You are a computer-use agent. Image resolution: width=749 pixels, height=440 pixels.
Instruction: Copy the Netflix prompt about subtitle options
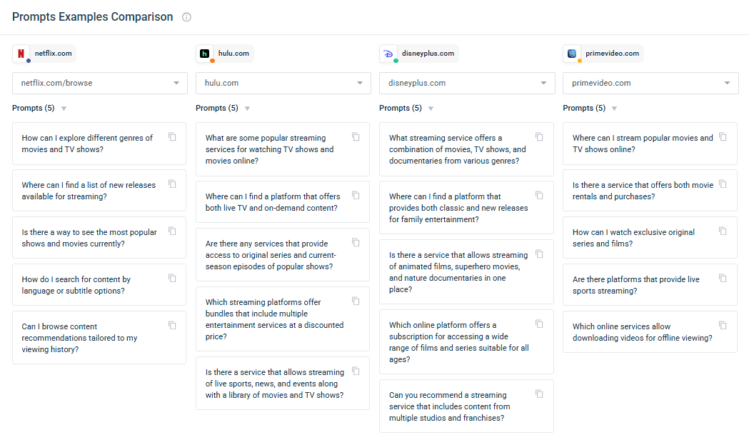pyautogui.click(x=172, y=278)
